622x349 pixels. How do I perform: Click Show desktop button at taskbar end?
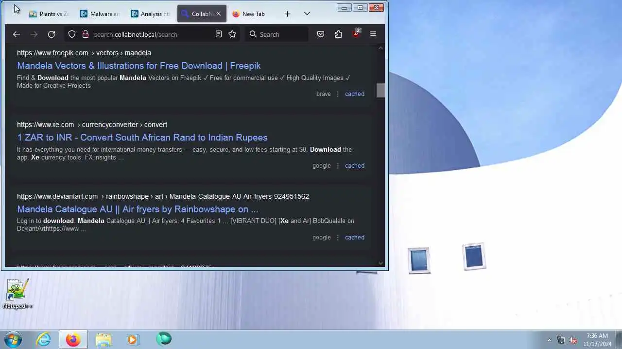(x=618, y=340)
